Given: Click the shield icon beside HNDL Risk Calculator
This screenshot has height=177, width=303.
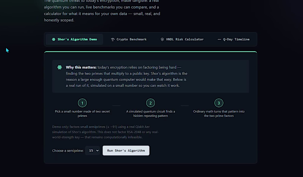Looking at the screenshot, I should pos(162,39).
